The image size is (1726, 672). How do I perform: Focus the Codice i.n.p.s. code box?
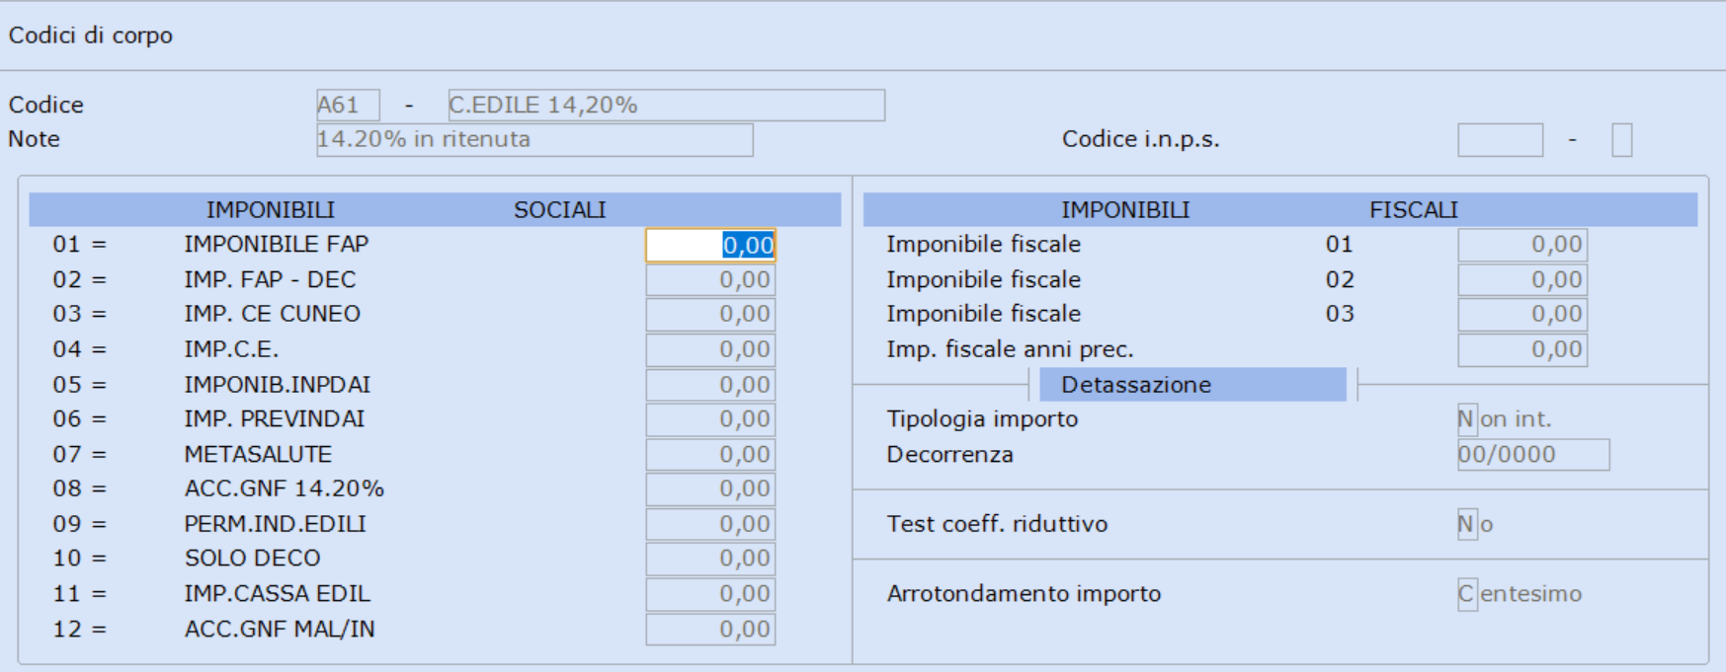(x=1500, y=139)
